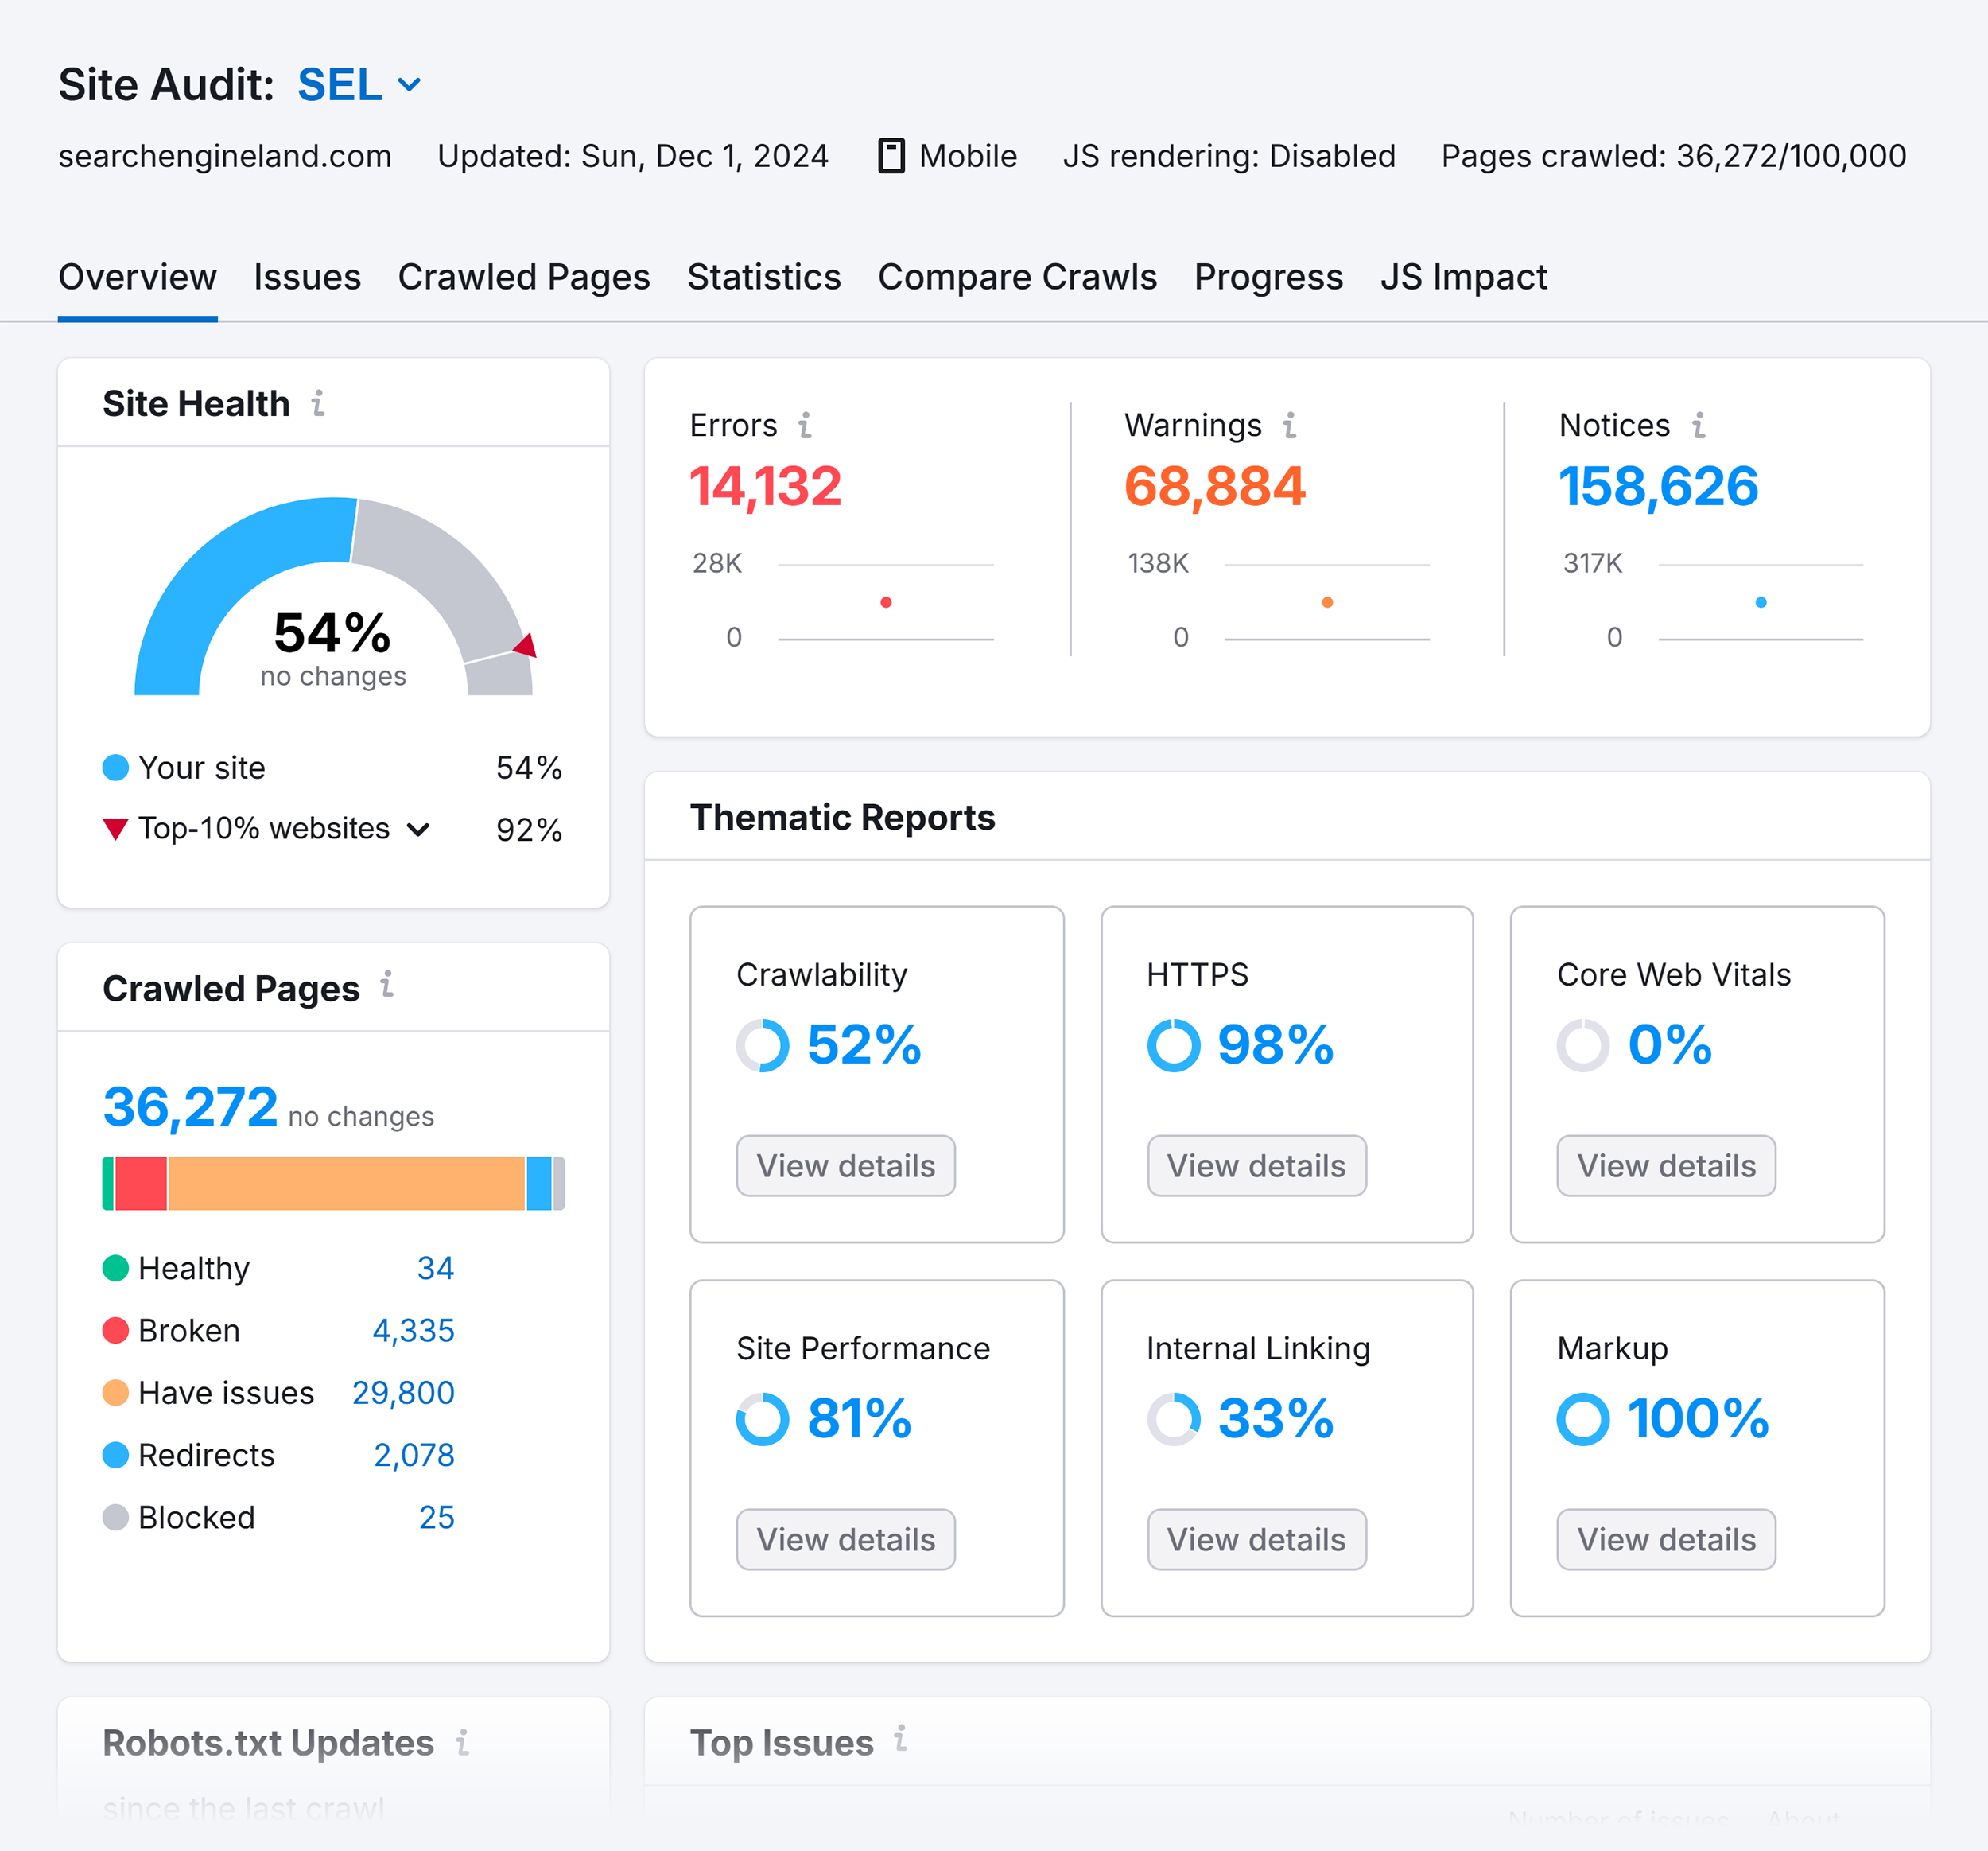
Task: Open the Site Health info tooltip
Action: point(318,402)
